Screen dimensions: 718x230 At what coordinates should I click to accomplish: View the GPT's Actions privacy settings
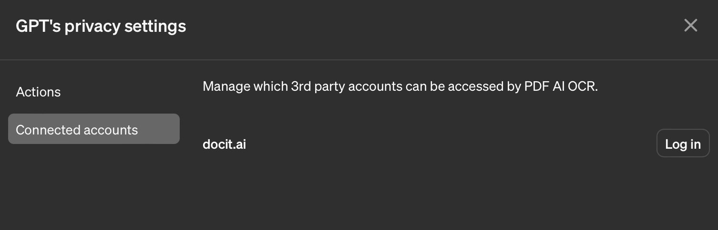[38, 92]
